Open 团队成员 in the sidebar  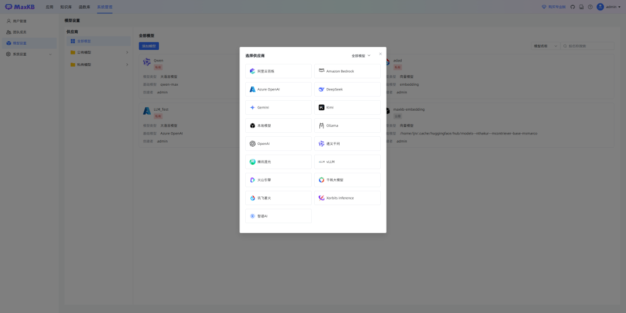[x=29, y=32]
